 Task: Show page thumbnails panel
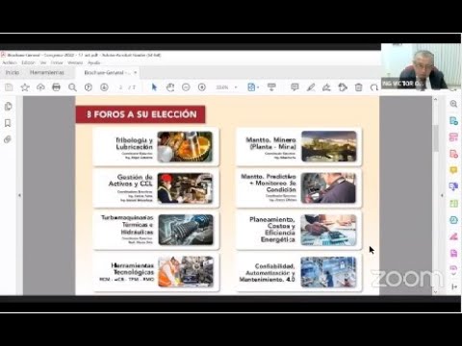click(x=8, y=107)
